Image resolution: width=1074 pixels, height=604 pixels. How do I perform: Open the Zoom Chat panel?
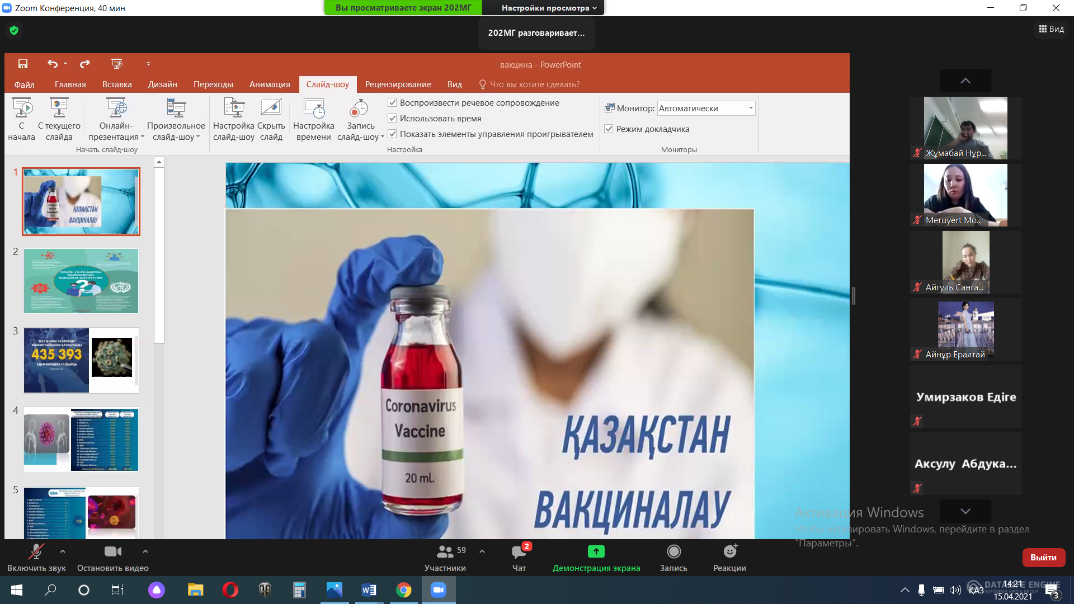[519, 553]
